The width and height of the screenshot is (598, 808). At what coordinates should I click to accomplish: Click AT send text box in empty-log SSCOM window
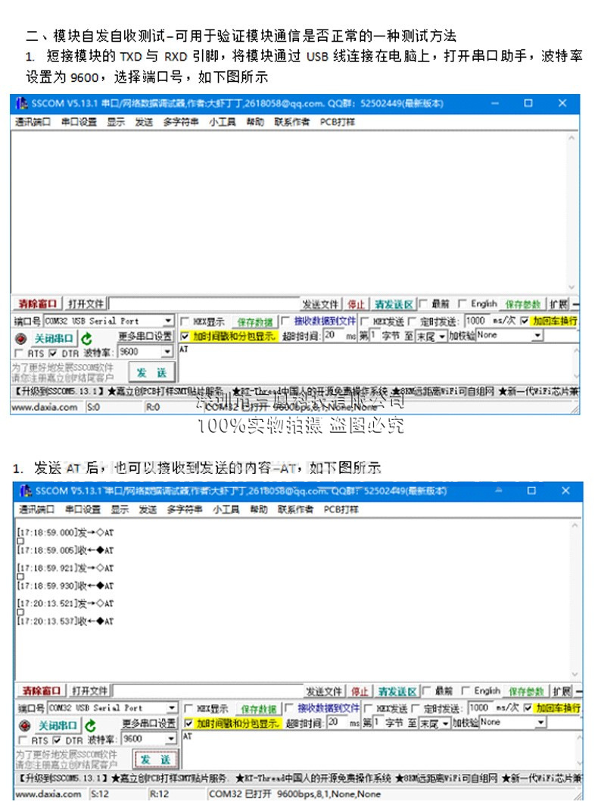[375, 364]
